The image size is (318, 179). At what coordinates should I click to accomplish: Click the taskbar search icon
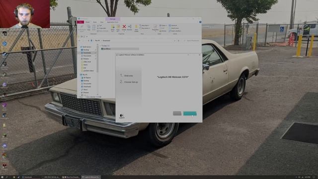coord(6,177)
